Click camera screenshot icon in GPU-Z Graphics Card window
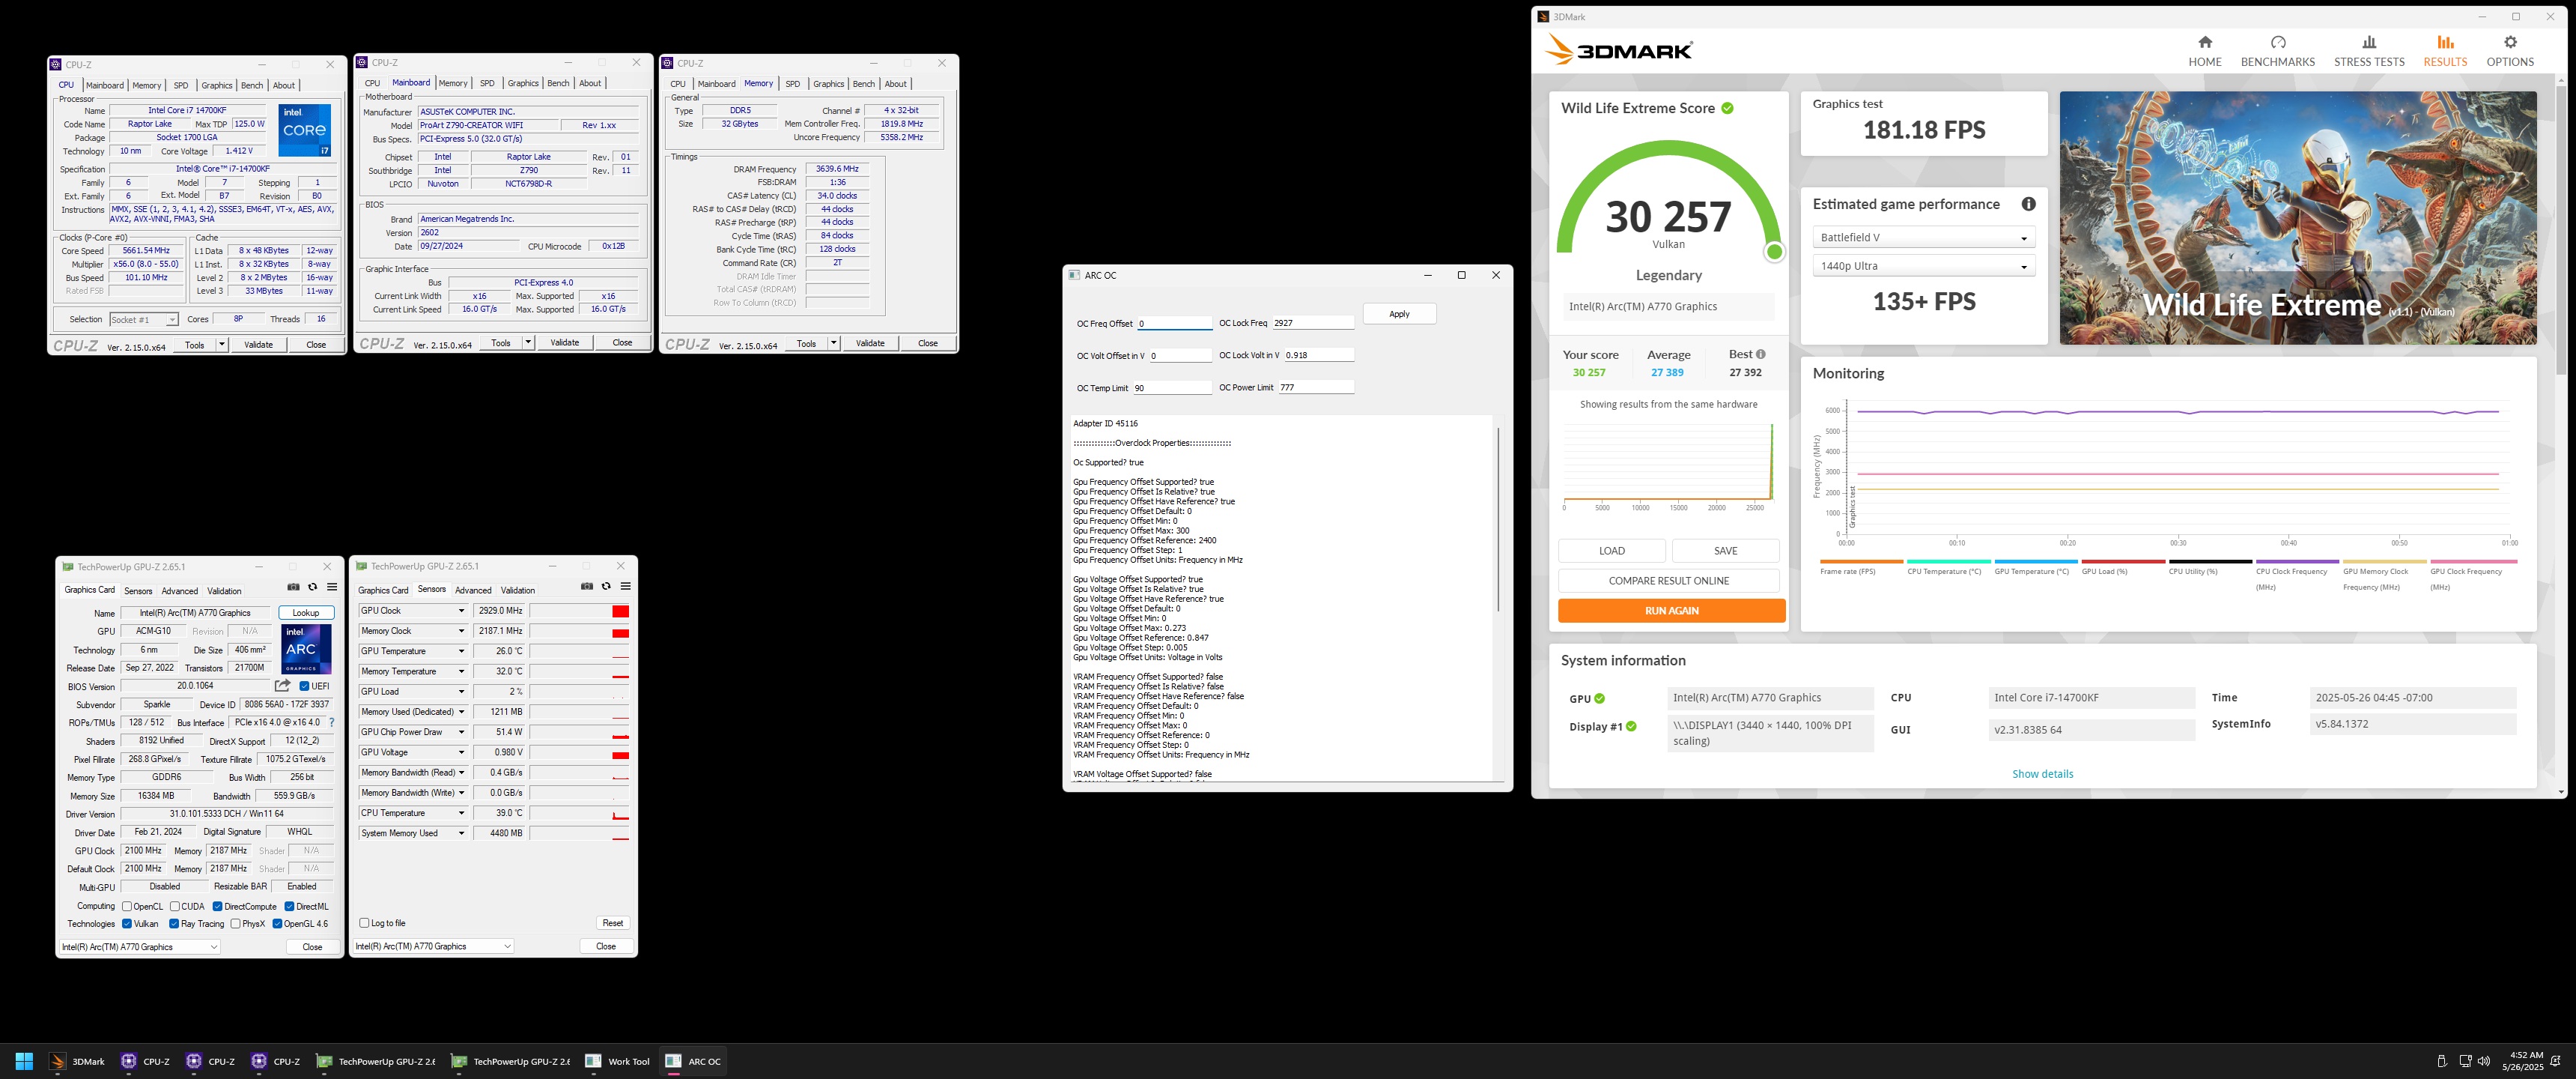The image size is (2576, 1079). point(293,587)
